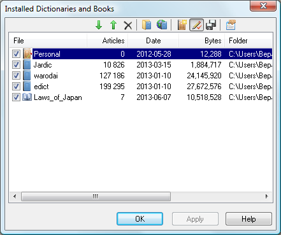
Task: Select the warodai row name
Action: coord(46,76)
